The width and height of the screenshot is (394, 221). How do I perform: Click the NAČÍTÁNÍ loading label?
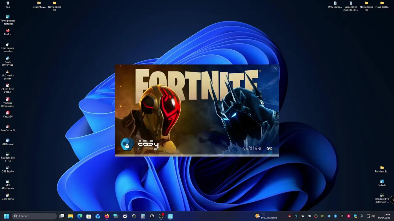pos(252,149)
